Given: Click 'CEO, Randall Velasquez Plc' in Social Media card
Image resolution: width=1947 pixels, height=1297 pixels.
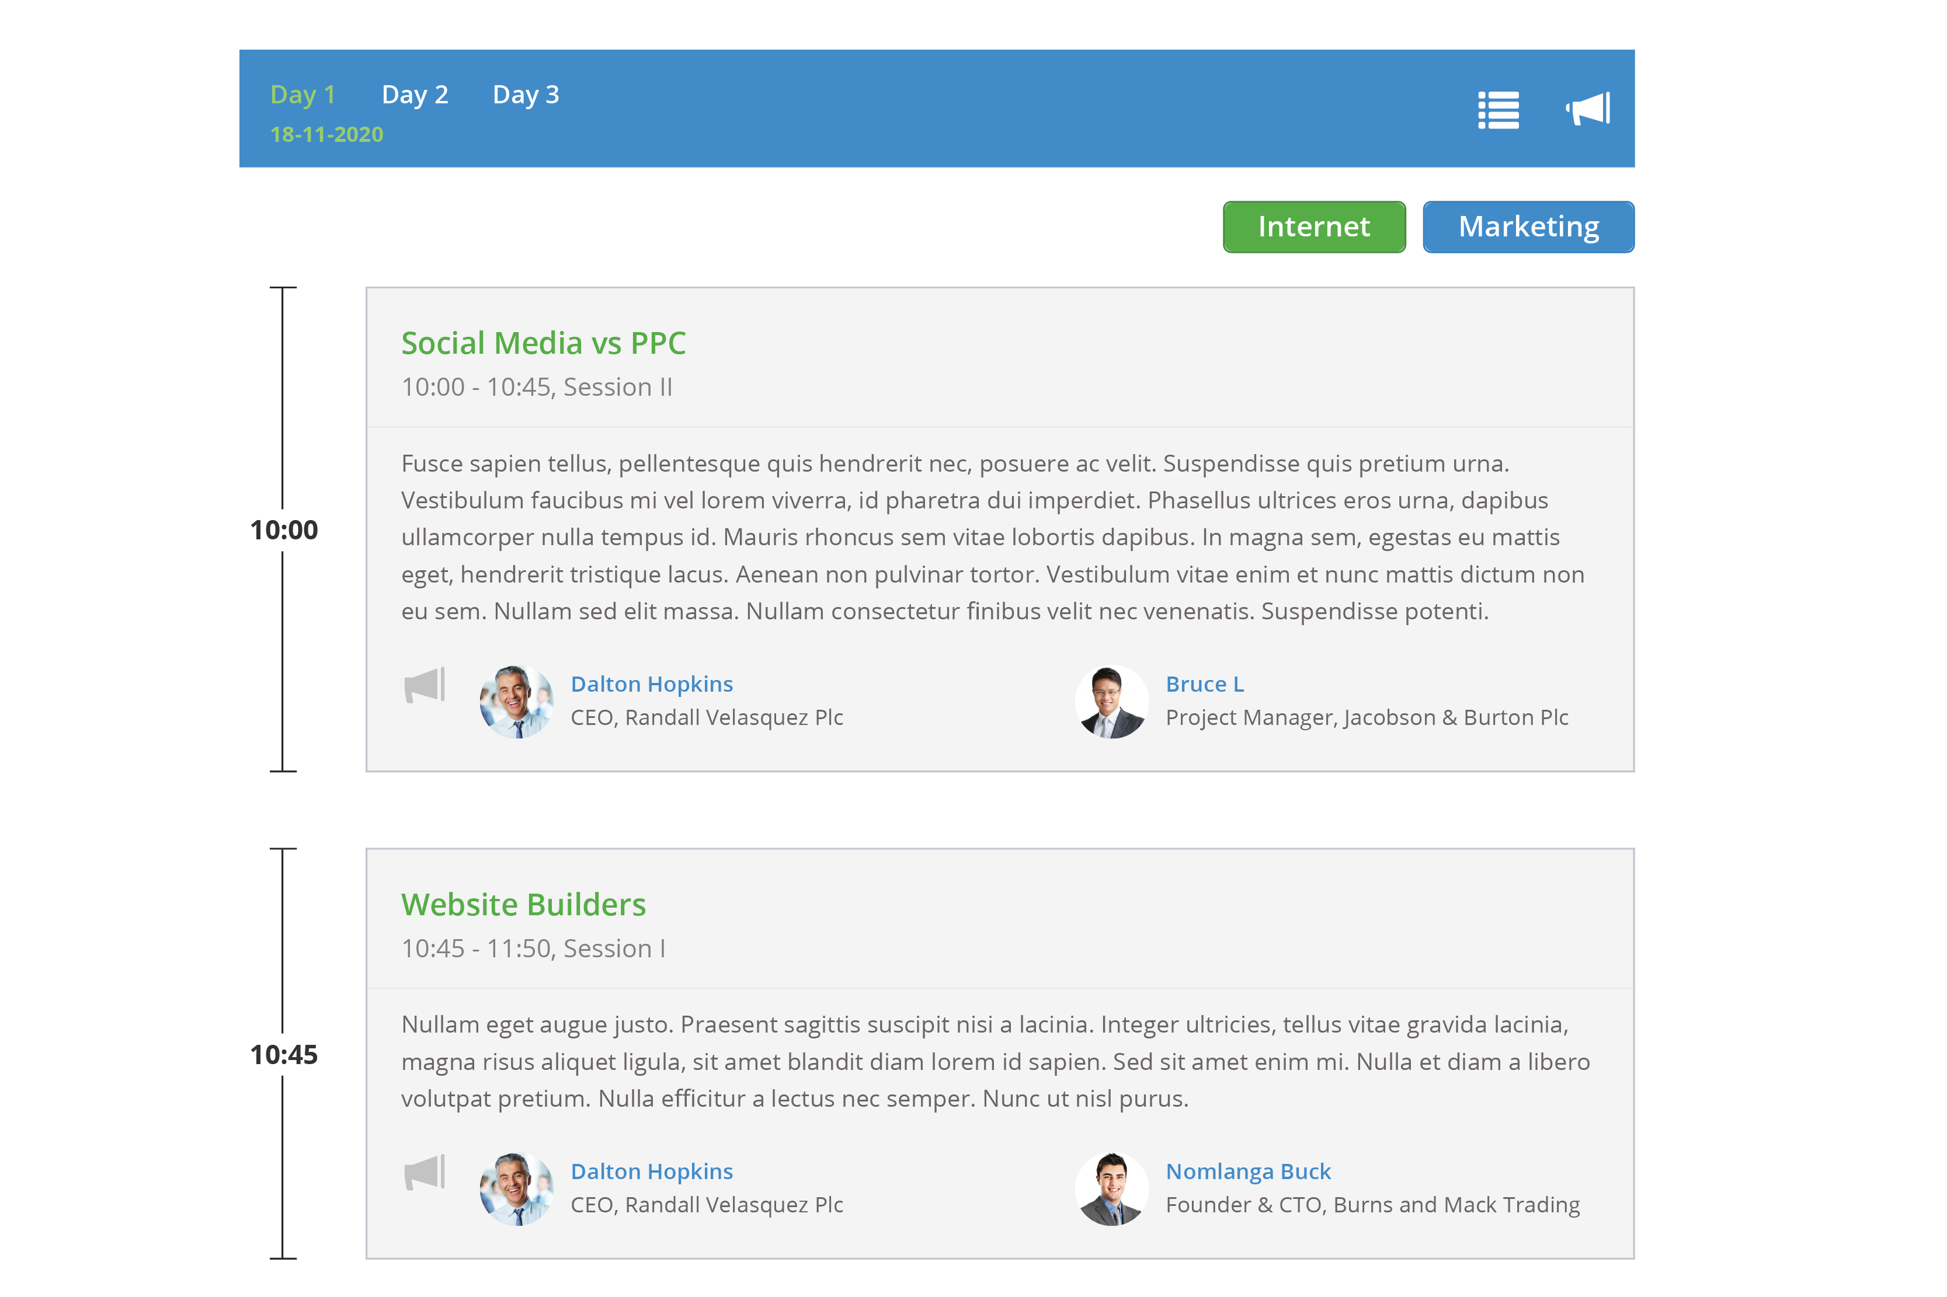Looking at the screenshot, I should point(707,717).
